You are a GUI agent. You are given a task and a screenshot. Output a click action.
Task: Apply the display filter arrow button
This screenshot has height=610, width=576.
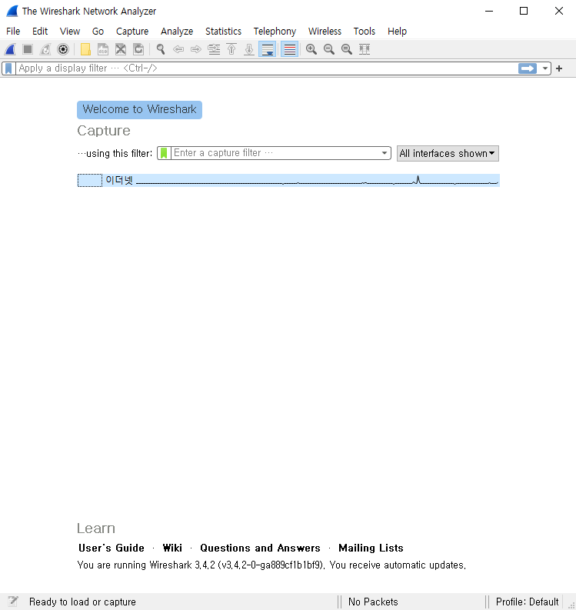[x=528, y=68]
